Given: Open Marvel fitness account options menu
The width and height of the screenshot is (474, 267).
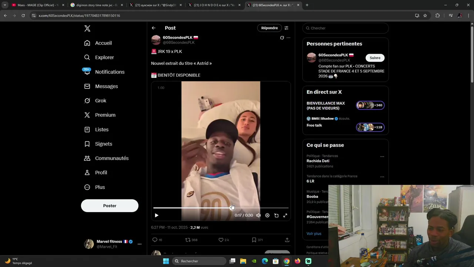Looking at the screenshot, I should 140,244.
